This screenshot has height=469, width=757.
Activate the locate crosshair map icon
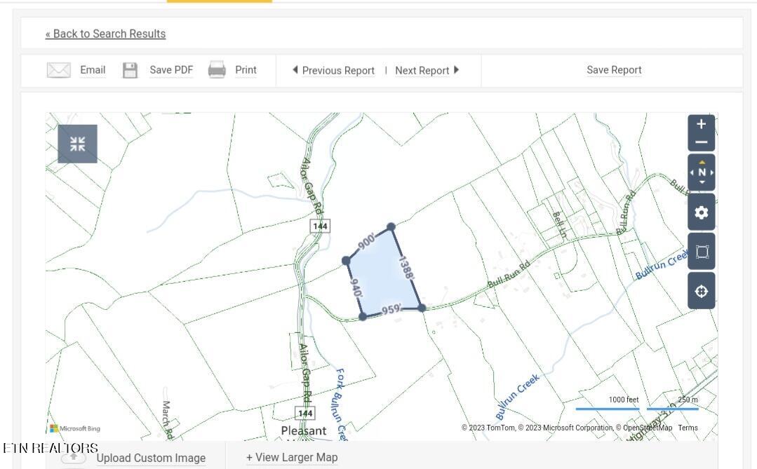point(701,290)
